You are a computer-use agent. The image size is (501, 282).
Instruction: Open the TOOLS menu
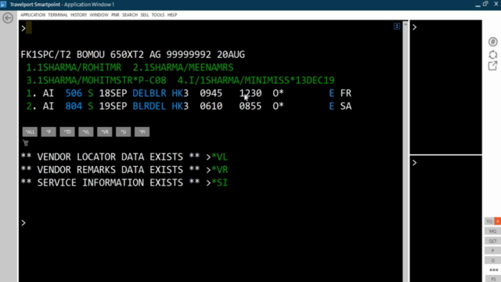[158, 15]
